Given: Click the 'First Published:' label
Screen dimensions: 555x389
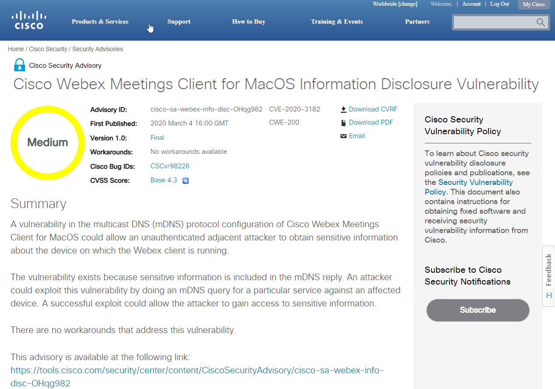Looking at the screenshot, I should coord(114,124).
